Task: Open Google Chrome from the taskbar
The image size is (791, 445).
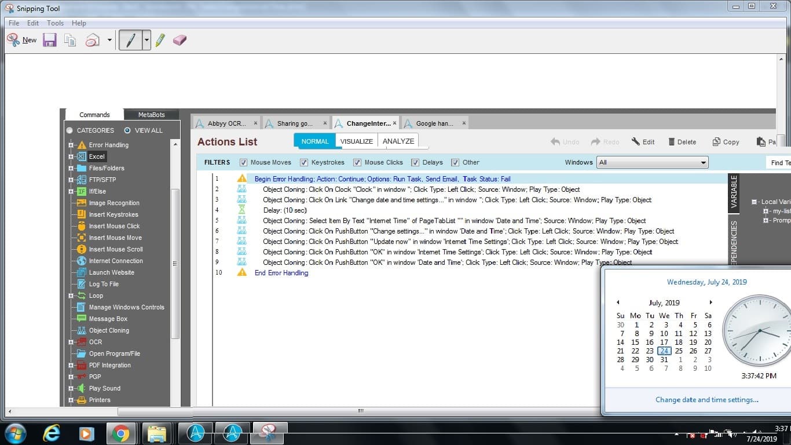Action: tap(121, 433)
